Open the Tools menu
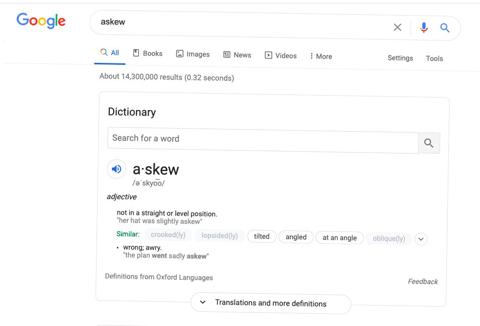 (434, 58)
